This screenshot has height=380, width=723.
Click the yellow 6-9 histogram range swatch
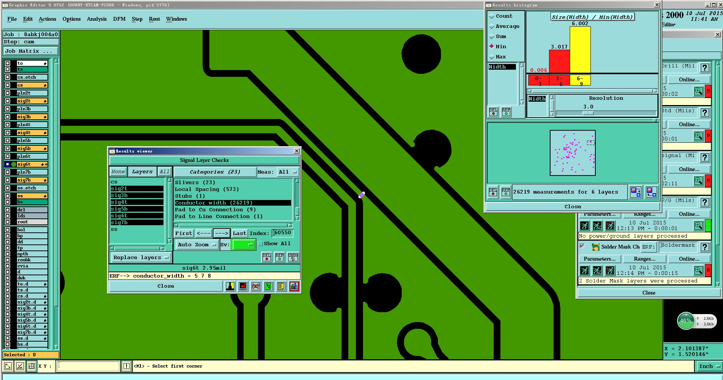[x=580, y=80]
